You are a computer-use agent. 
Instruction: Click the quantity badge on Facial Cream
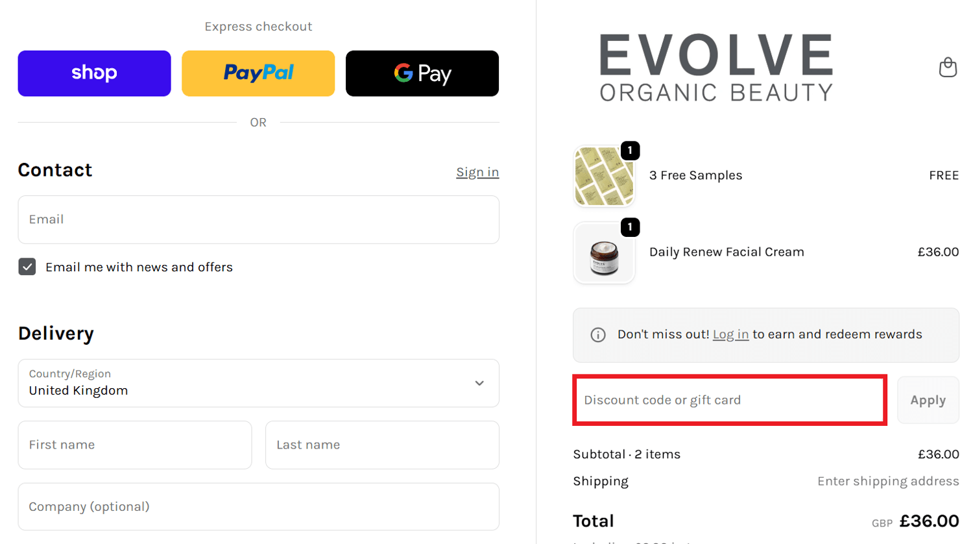[x=630, y=227]
